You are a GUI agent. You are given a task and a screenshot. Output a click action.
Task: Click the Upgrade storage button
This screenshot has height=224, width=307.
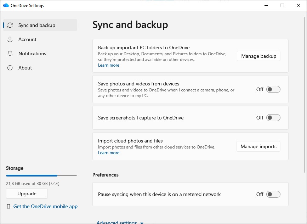pos(27,194)
